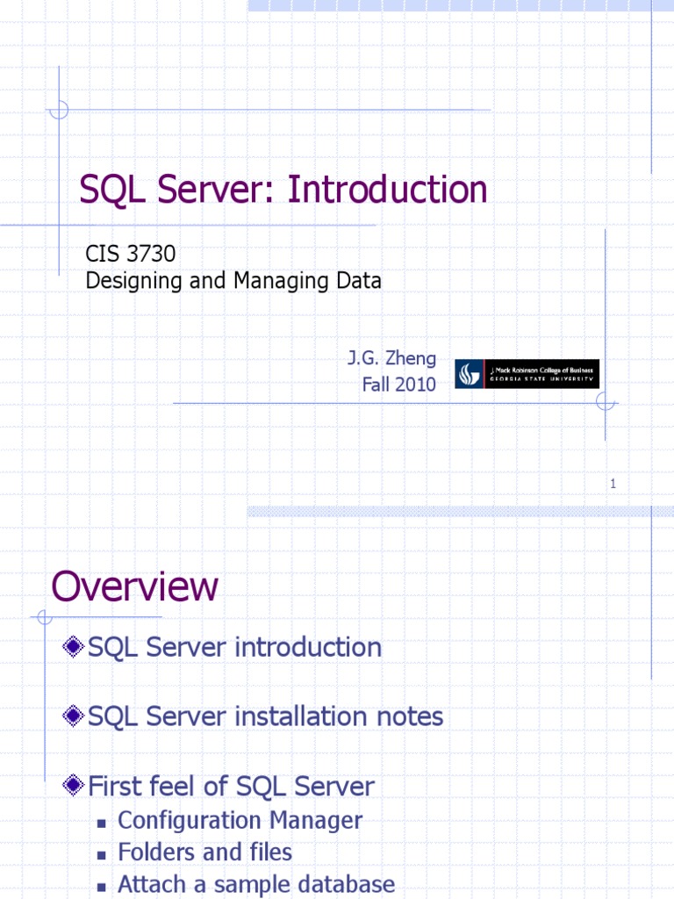This screenshot has width=674, height=899.
Task: Click the 'First feel of SQL Server' bullet
Action: 231,786
